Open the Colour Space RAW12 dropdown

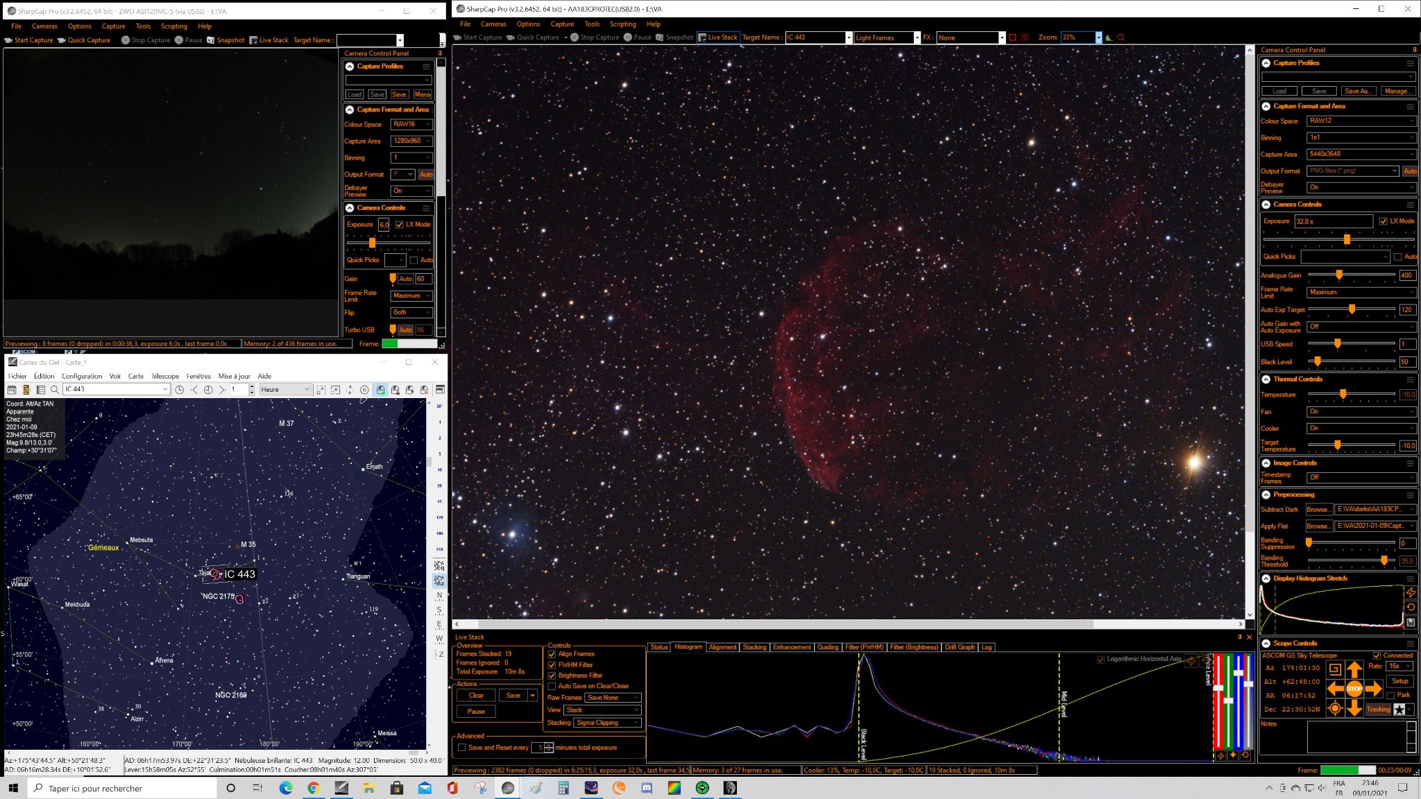[1361, 121]
